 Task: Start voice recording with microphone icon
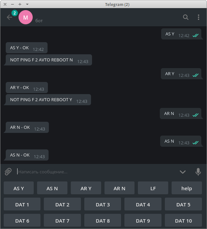click(198, 172)
